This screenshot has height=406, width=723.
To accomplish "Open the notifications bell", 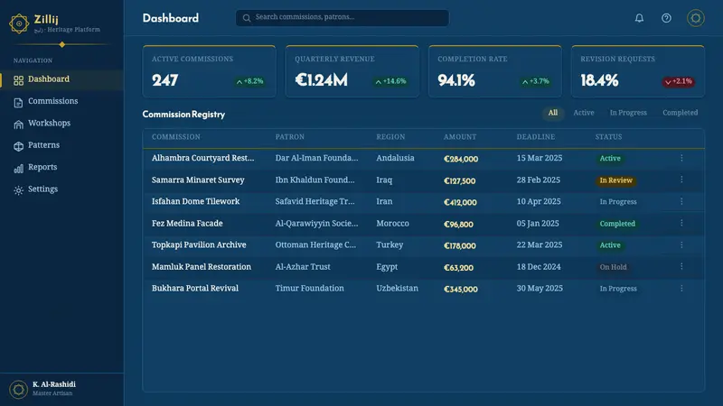I will pos(639,18).
